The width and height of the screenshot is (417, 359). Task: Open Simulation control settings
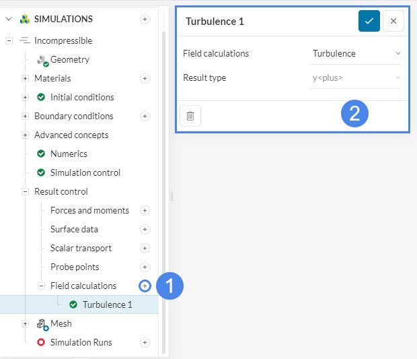[x=85, y=172]
